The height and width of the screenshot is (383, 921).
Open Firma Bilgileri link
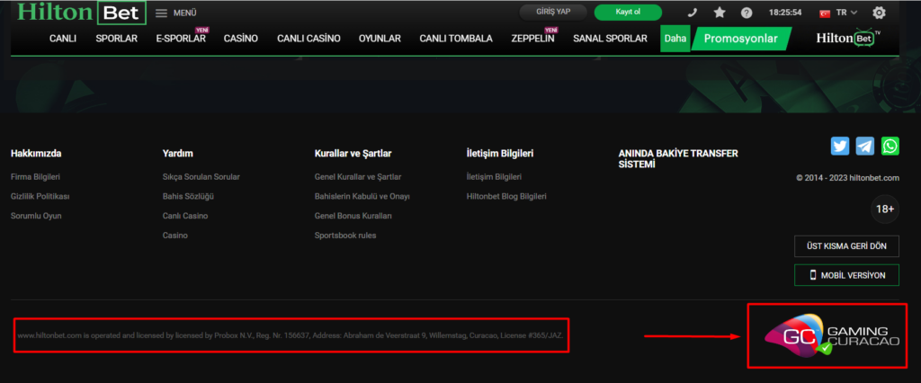coord(35,177)
